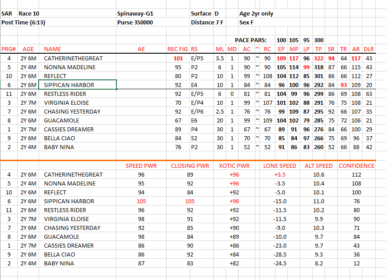
Task: Select the Age 2yr only cell
Action: click(256, 14)
